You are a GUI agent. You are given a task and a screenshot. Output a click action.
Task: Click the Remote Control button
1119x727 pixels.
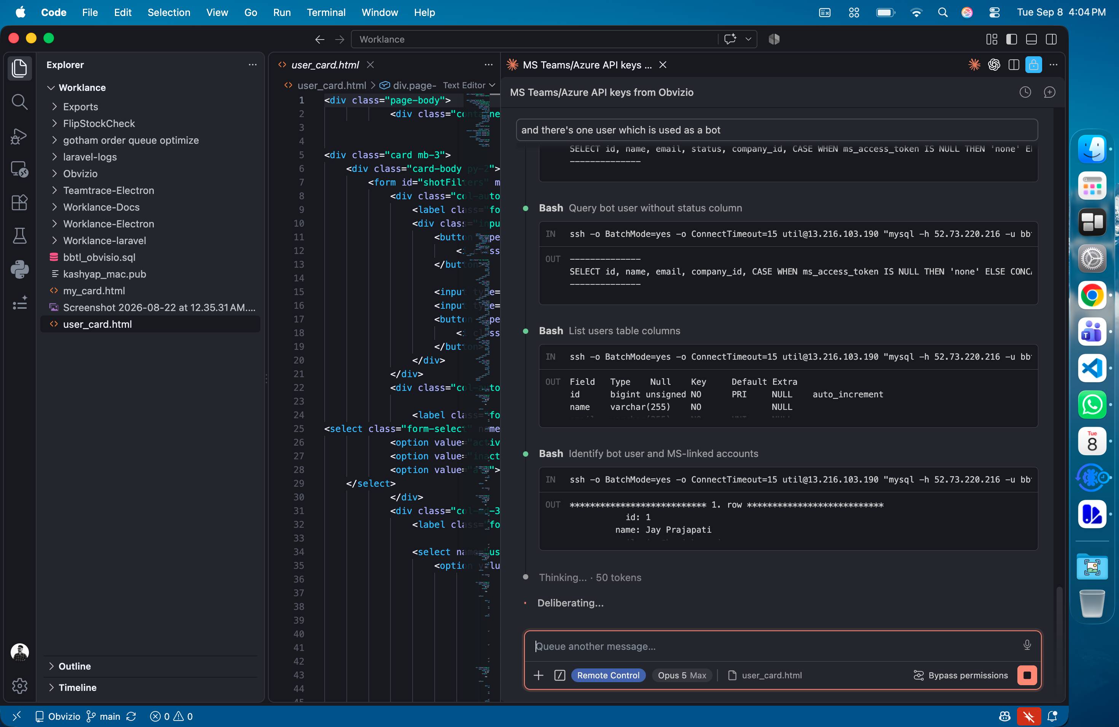coord(608,675)
